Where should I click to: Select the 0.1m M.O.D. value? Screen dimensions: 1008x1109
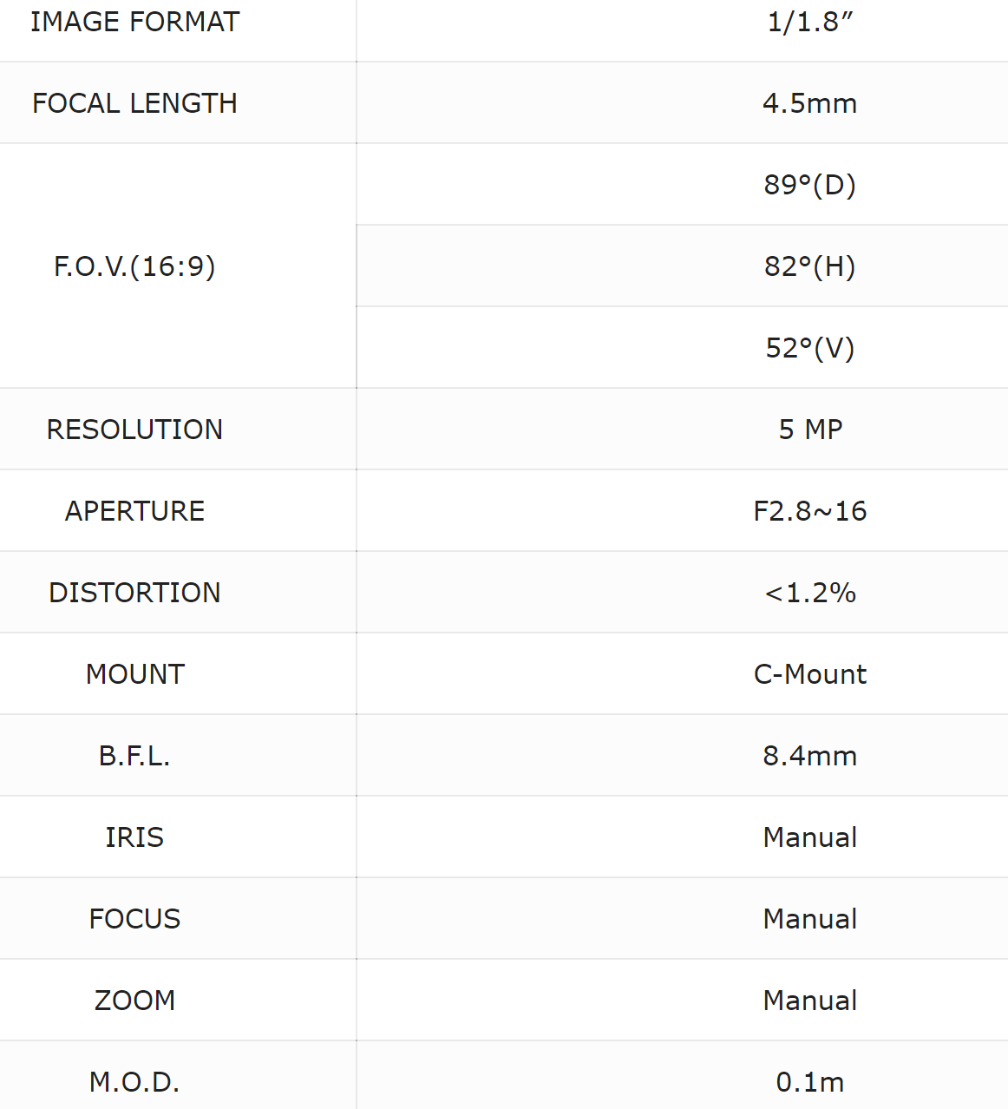point(809,1082)
